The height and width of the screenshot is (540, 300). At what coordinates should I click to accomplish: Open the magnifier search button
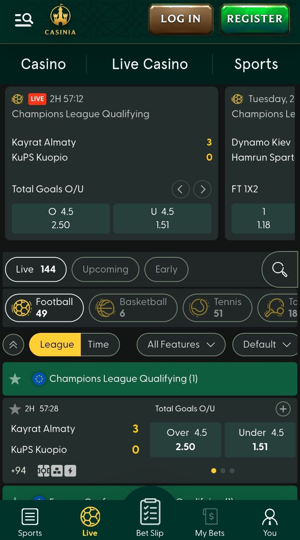(x=279, y=269)
